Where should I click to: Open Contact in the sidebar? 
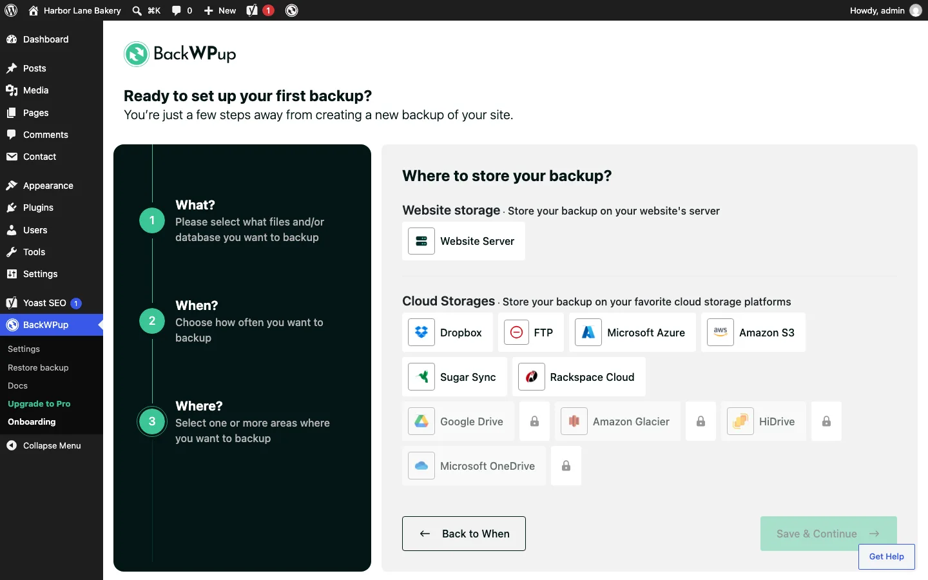point(52,157)
